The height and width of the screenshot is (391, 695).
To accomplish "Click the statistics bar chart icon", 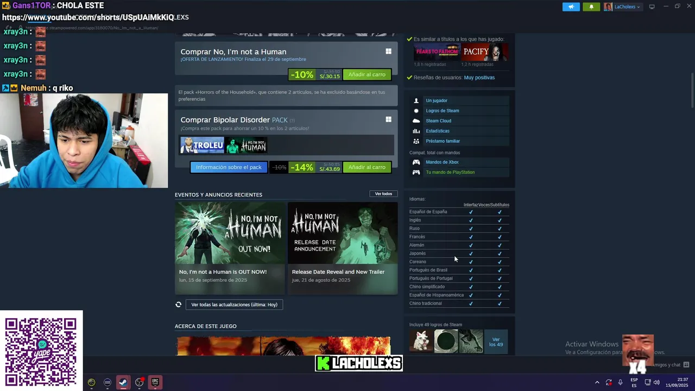I will [x=416, y=131].
